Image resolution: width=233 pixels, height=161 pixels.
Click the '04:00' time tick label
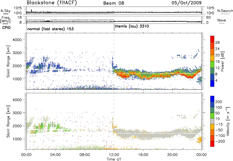click(x=55, y=155)
